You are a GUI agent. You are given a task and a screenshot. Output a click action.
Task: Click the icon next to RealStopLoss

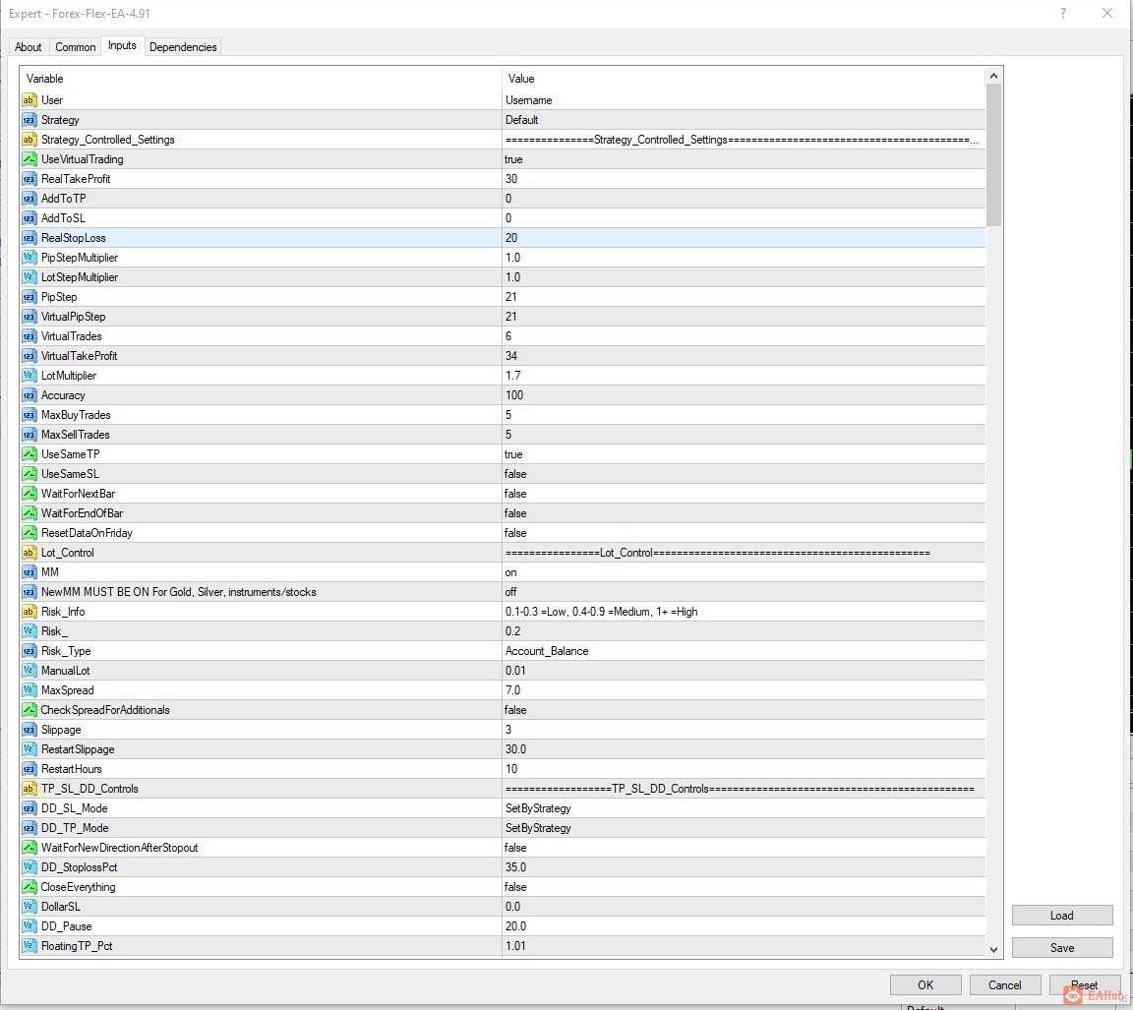(29, 238)
